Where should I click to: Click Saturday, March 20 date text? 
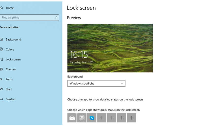[81, 62]
